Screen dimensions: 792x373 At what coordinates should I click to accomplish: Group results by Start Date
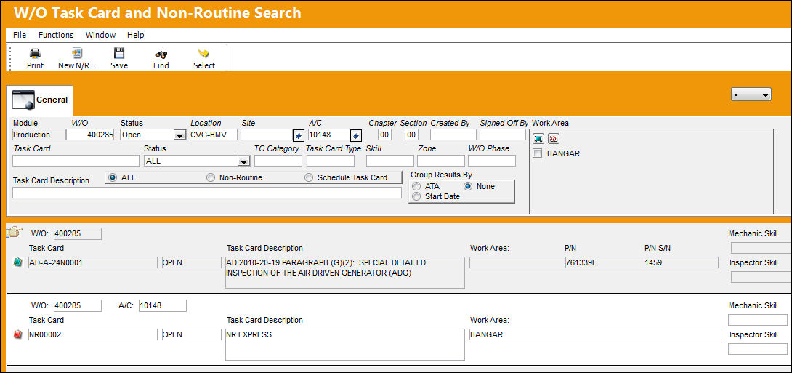[x=417, y=196]
